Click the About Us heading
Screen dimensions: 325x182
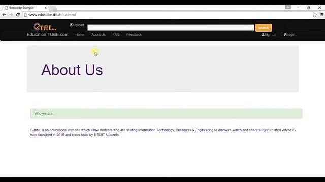point(72,70)
